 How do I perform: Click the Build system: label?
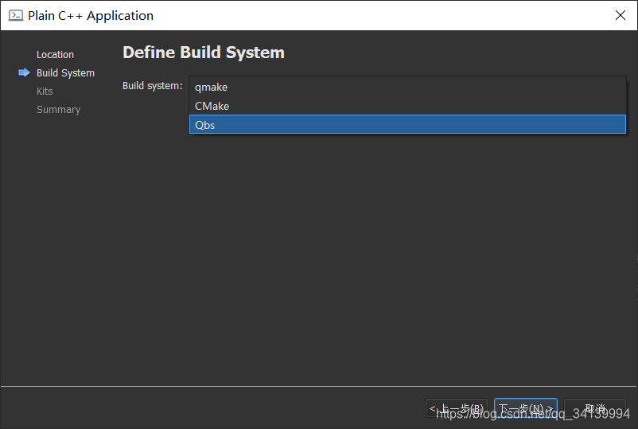click(x=153, y=86)
